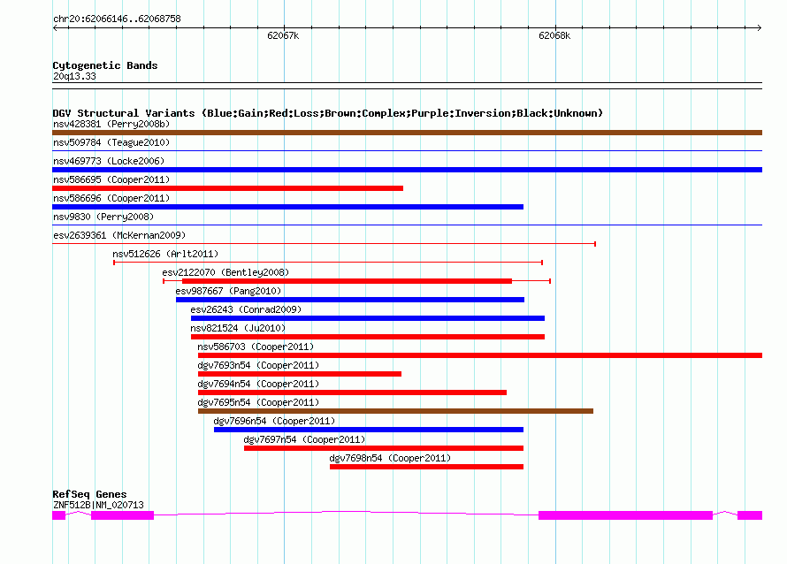The width and height of the screenshot is (787, 564).
Task: Click the blue bar of dgv7696n54
Action: (x=369, y=430)
